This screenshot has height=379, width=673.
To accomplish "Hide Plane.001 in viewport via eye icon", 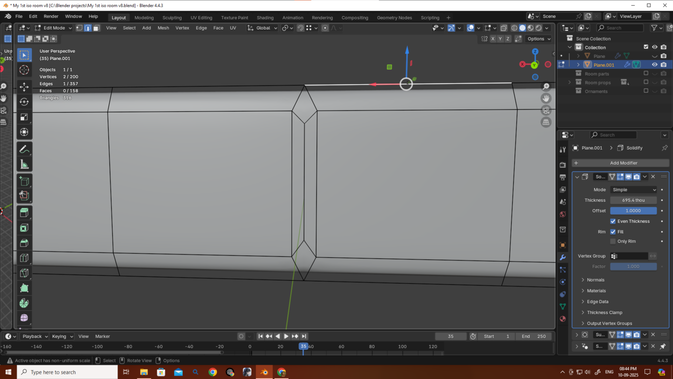I will point(655,65).
